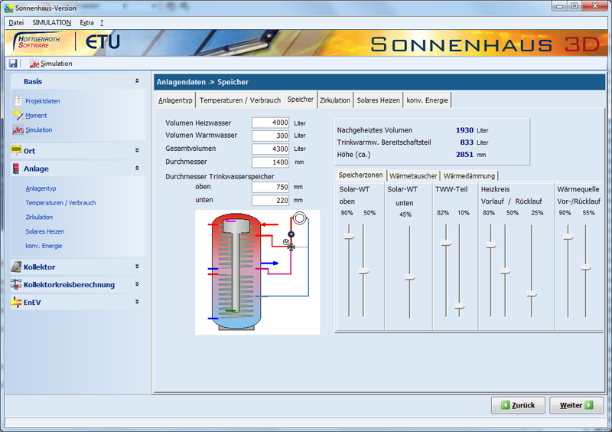Click the Projektdaten list icon
Viewport: 612px width, 432px height.
tap(18, 100)
